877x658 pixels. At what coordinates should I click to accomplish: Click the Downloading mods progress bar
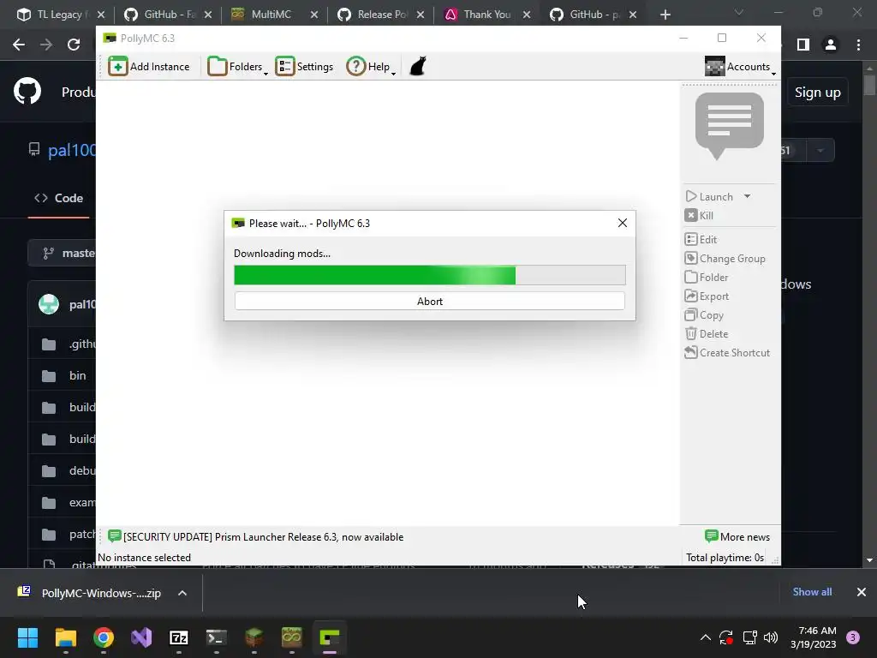click(430, 275)
